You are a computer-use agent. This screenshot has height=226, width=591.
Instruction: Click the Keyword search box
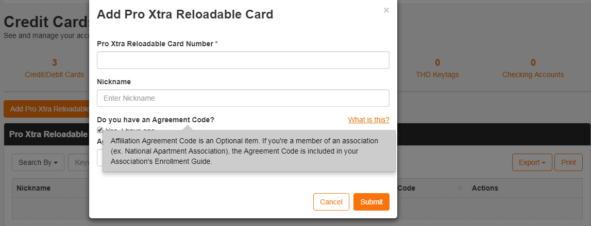(79, 162)
